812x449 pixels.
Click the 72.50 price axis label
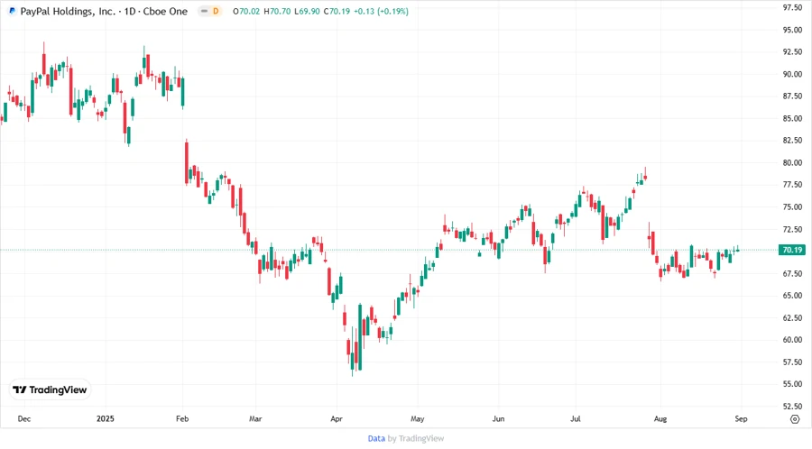792,229
